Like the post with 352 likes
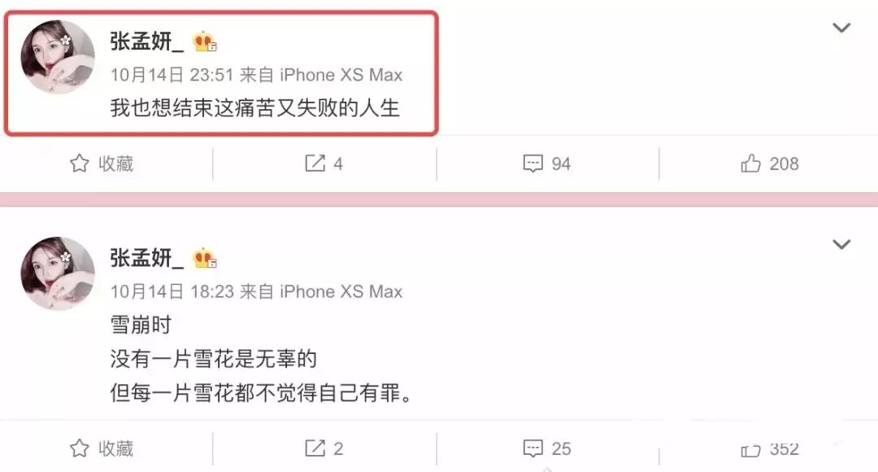 pos(769,449)
